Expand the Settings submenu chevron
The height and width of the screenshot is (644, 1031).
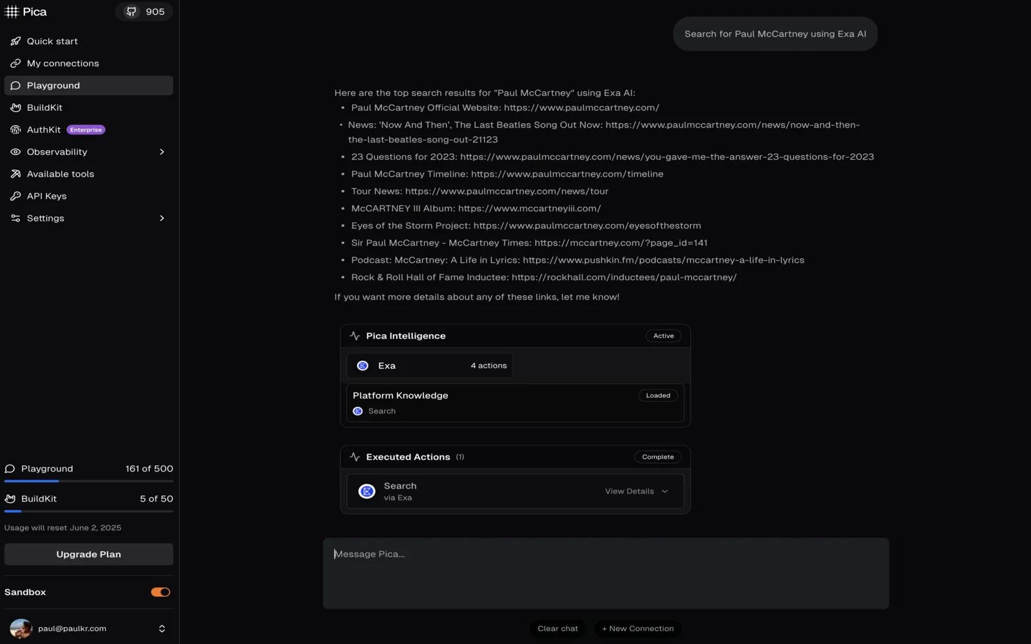tap(162, 218)
